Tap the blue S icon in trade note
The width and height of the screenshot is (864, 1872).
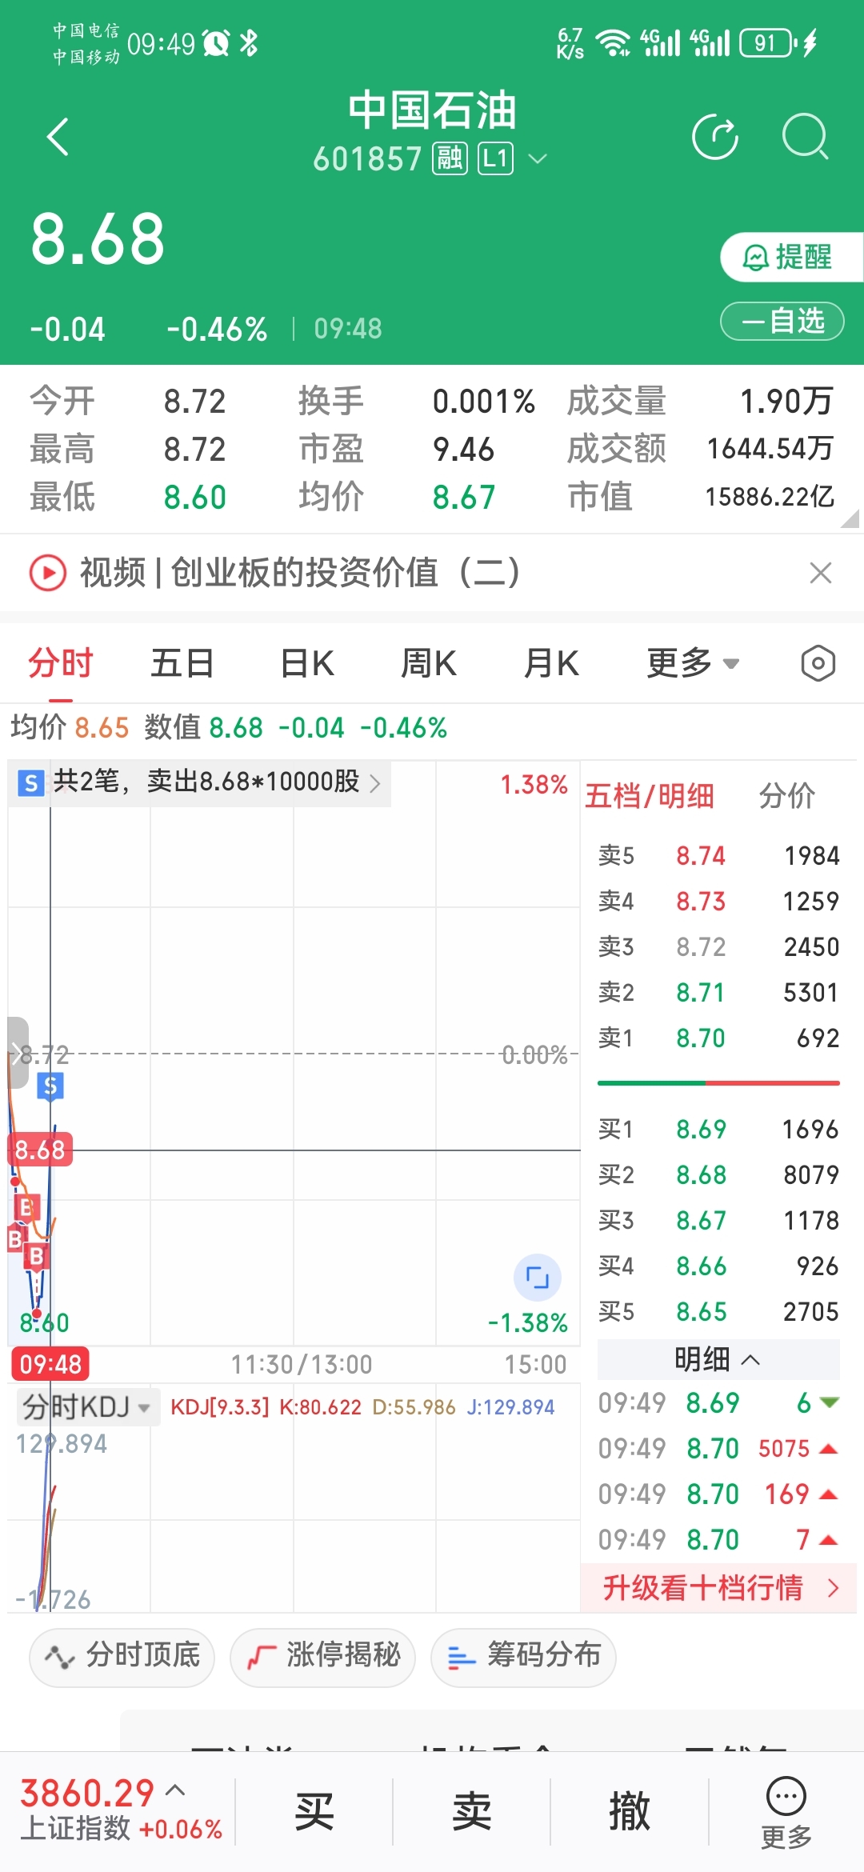[x=31, y=783]
